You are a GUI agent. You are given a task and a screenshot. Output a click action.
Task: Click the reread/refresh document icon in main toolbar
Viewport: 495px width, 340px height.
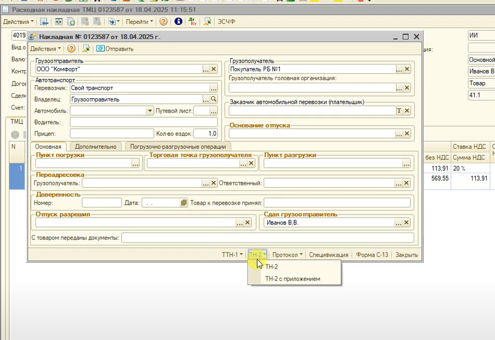tap(59, 22)
